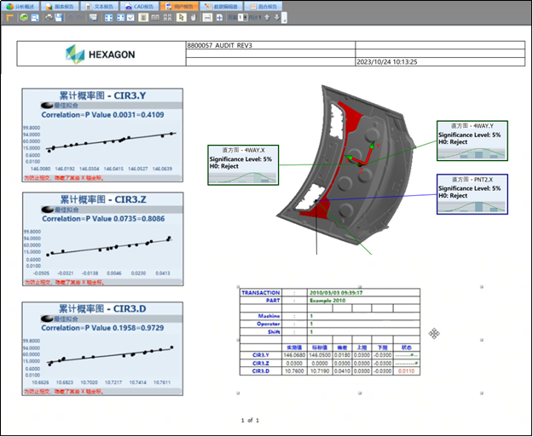Open toolbar overflow options arrow
The width and height of the screenshot is (533, 437).
coord(285,18)
